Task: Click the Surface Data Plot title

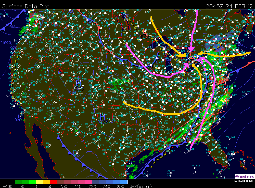Action: tap(25, 6)
